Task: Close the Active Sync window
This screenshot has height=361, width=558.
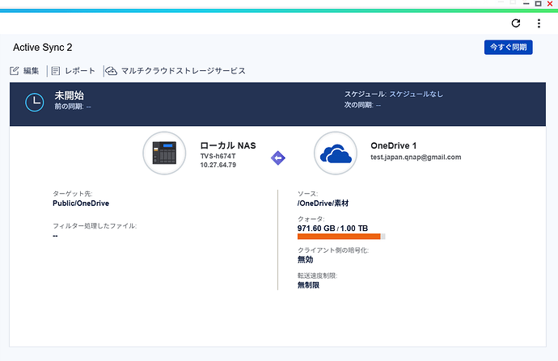Action: [552, 4]
